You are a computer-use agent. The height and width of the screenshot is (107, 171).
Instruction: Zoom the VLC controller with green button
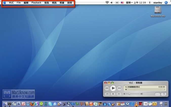pyautogui.click(x=112, y=83)
